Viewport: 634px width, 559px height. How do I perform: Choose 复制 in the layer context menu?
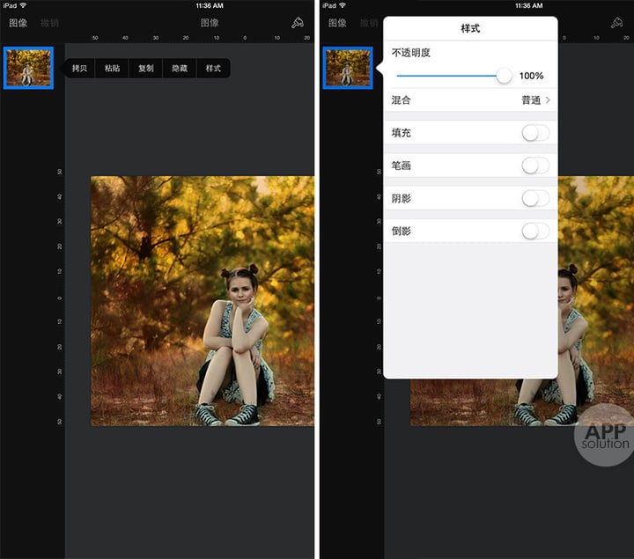[x=146, y=68]
